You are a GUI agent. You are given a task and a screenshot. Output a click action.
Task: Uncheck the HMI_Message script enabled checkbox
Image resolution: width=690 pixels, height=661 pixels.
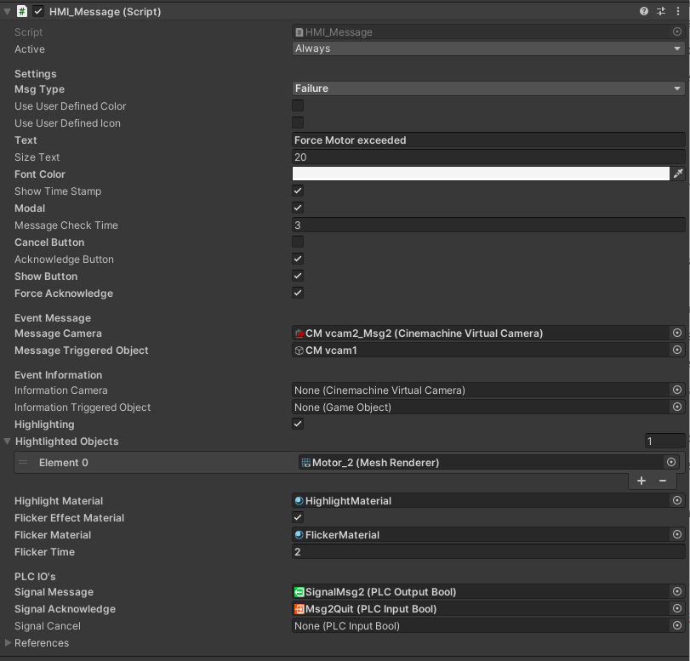[38, 12]
